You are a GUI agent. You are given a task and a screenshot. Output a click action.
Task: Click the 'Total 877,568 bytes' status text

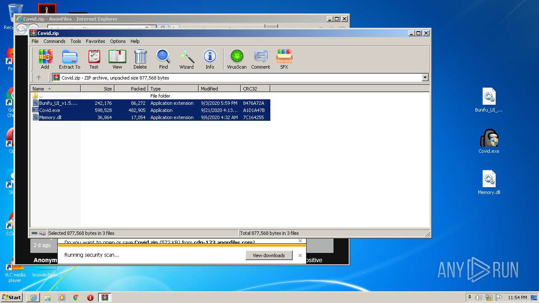click(269, 233)
